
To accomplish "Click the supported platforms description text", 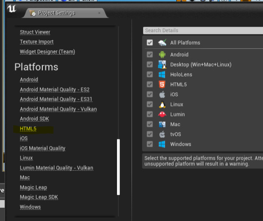I will pos(204,161).
